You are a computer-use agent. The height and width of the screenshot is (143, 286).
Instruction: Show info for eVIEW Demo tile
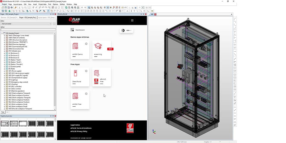[86, 44]
